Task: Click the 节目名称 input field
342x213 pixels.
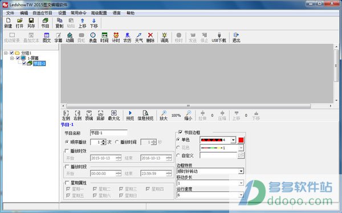Action: 109,133
